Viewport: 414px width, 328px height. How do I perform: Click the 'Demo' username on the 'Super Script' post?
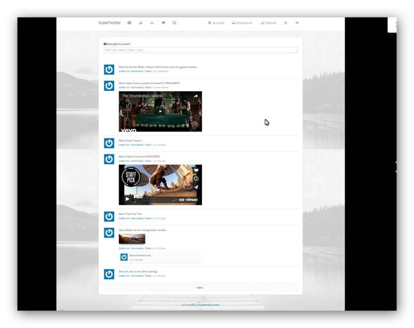(x=122, y=140)
